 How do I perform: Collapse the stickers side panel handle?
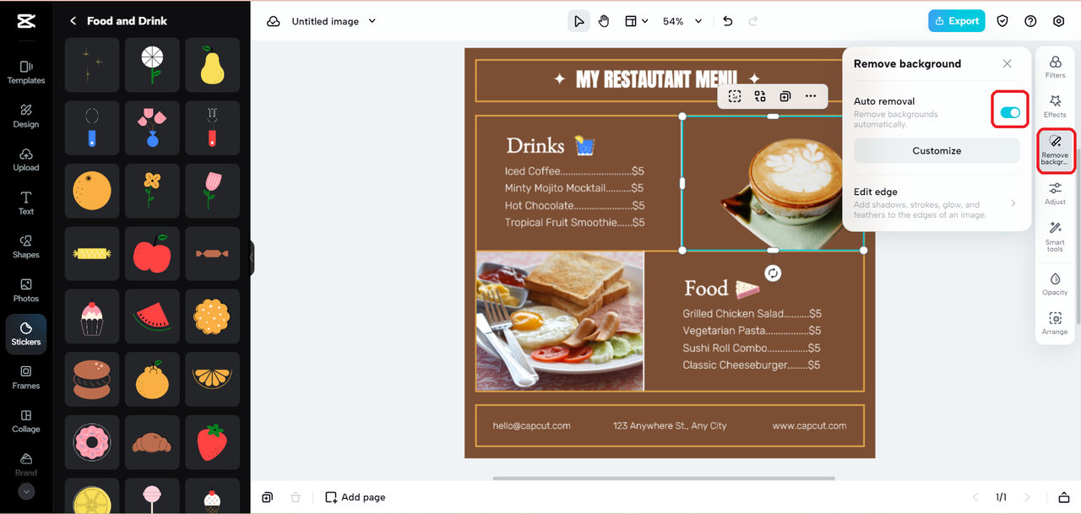coord(252,257)
